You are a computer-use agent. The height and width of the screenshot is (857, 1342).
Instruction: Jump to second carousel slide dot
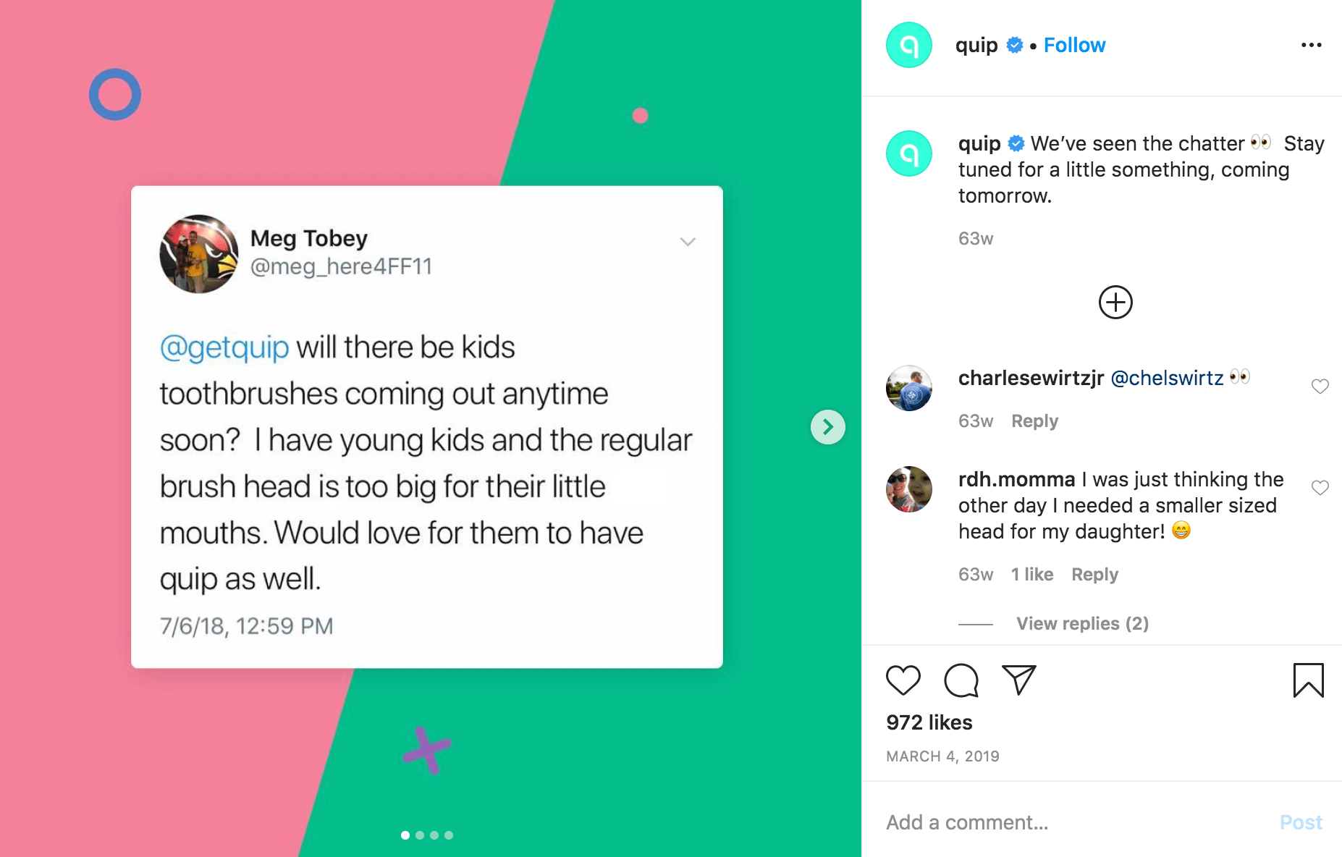point(420,835)
